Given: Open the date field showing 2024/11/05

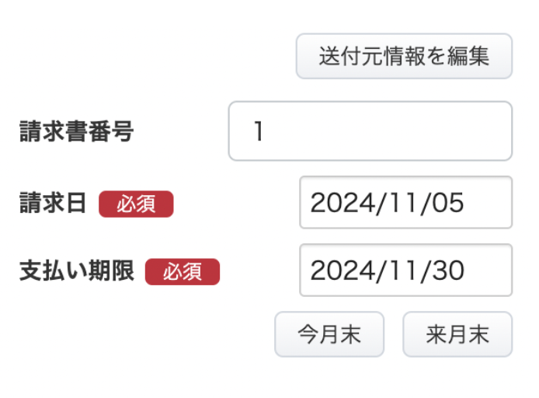Looking at the screenshot, I should click(x=405, y=203).
